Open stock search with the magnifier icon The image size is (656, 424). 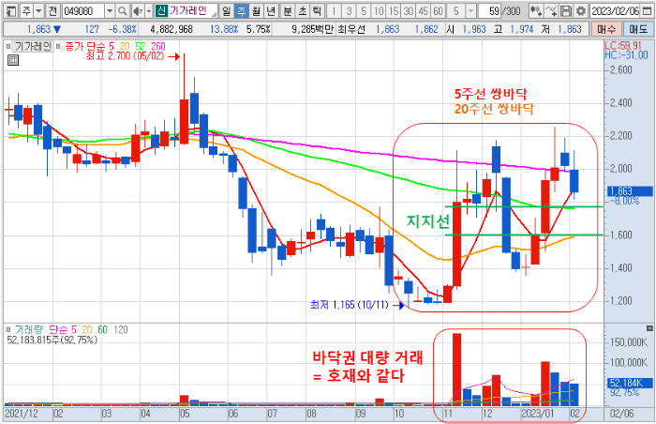[x=122, y=11]
